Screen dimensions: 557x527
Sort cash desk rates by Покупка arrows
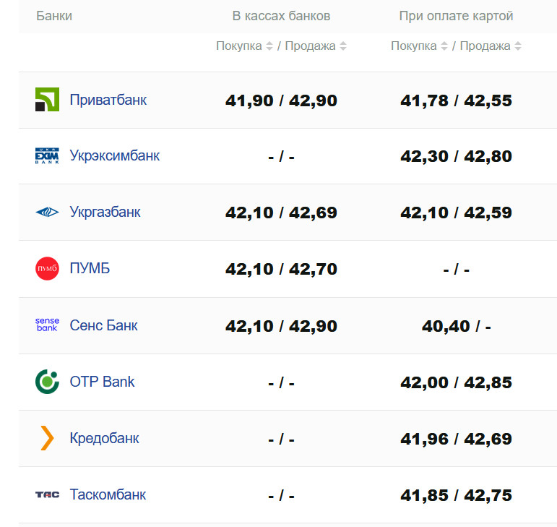point(269,46)
